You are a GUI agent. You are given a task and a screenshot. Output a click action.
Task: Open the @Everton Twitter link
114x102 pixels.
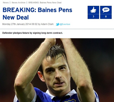click(65, 24)
